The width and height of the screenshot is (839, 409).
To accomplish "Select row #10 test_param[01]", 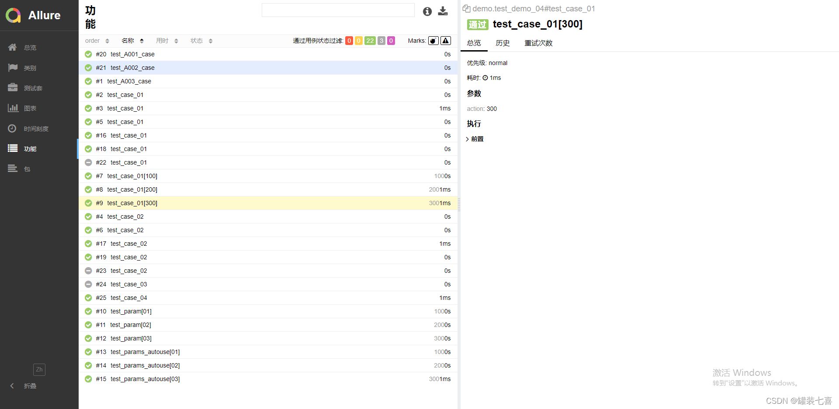I will (x=268, y=311).
